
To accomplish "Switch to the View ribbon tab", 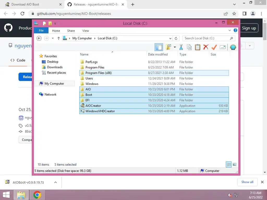I will pos(86,31).
